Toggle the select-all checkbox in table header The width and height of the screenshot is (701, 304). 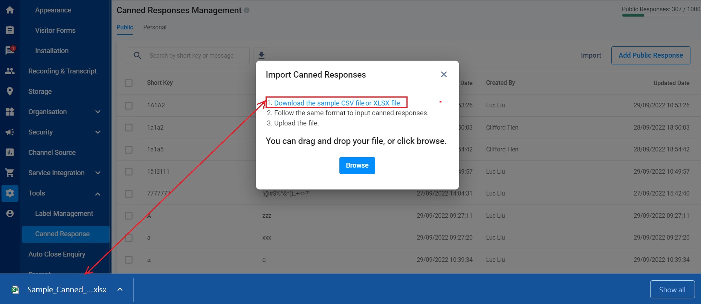click(x=129, y=83)
